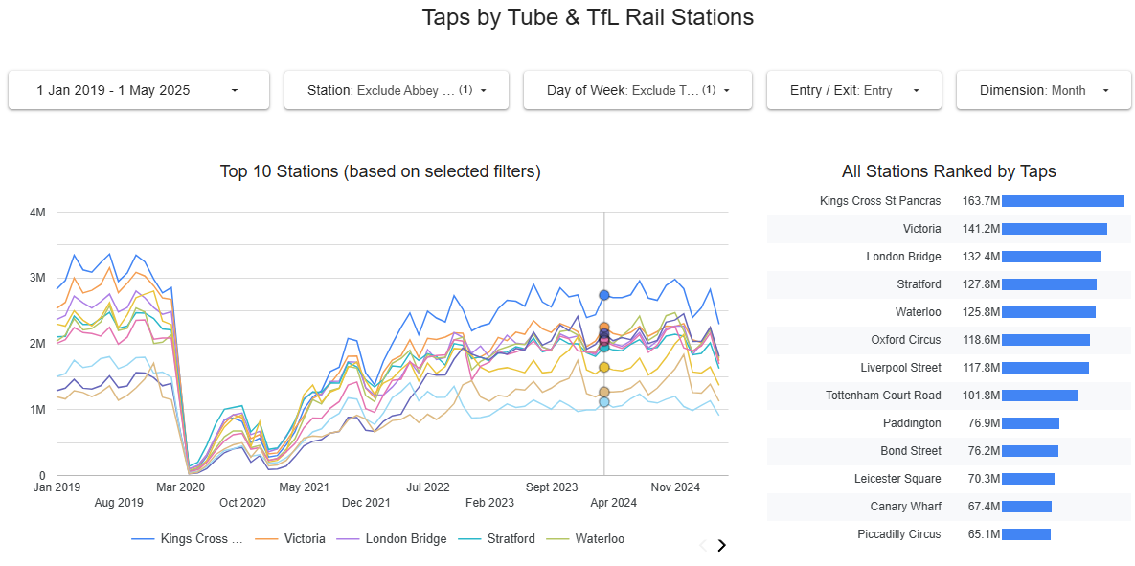Click the disabled previous legend page arrow
The image size is (1135, 566).
pos(702,546)
